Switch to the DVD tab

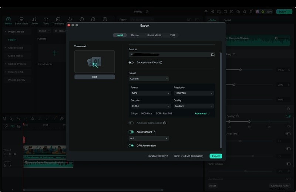click(x=172, y=35)
